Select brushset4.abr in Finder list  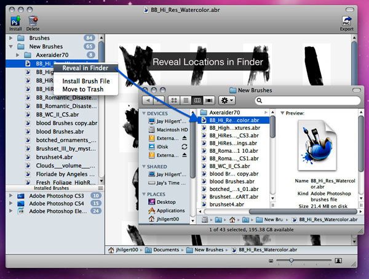tap(233, 204)
